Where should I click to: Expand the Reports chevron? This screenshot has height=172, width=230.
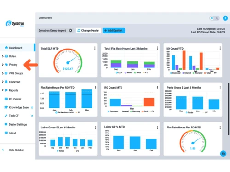pos(3,90)
